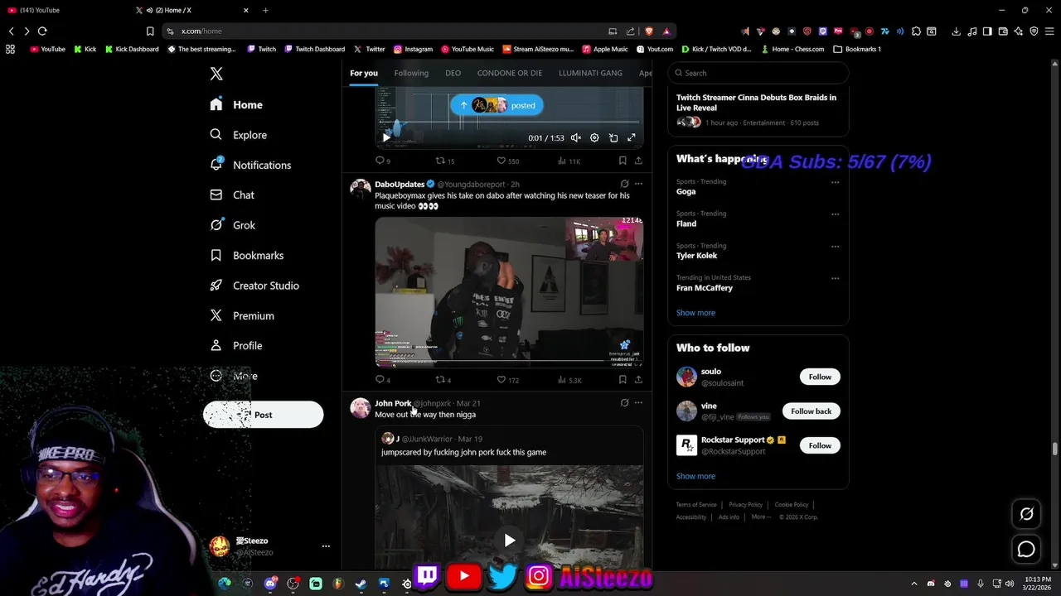Open the LUMINATI GANG tab
This screenshot has height=596, width=1061.
(x=590, y=73)
